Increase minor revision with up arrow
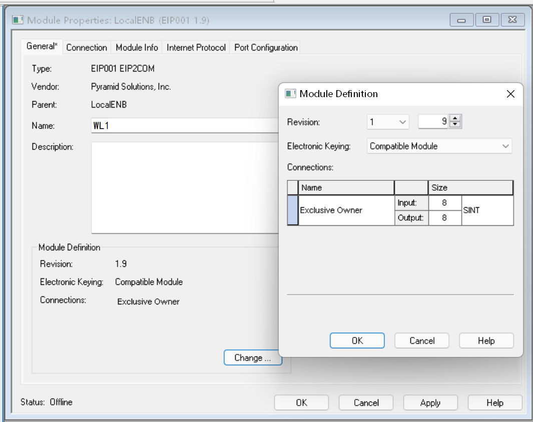The image size is (533, 422). (x=455, y=119)
